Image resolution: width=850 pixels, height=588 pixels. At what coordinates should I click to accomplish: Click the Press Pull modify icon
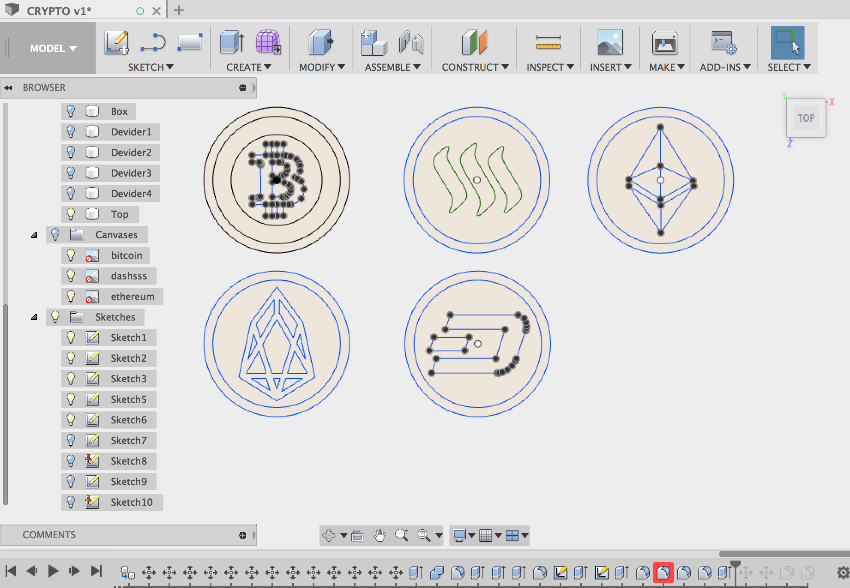coord(321,42)
